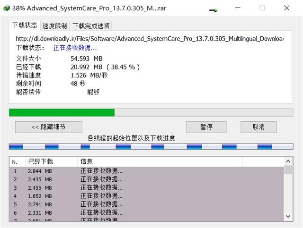The height and width of the screenshot is (228, 303).
Task: Click the IDM app icon in title bar
Action: tap(6, 8)
